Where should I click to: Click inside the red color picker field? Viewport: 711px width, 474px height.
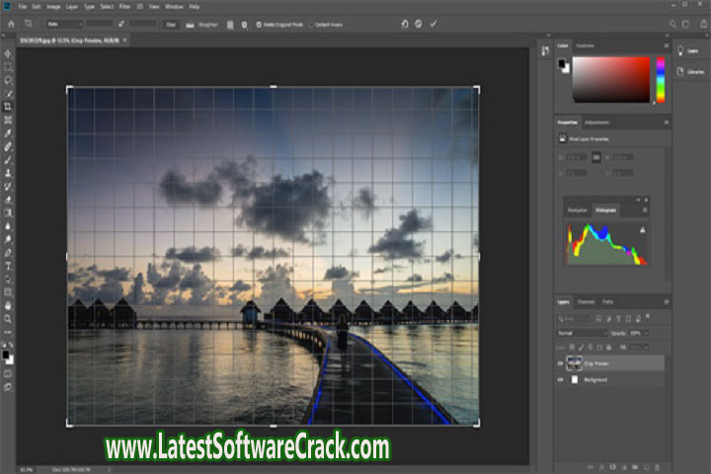point(611,79)
